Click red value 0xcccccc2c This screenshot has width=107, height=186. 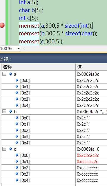87,162
